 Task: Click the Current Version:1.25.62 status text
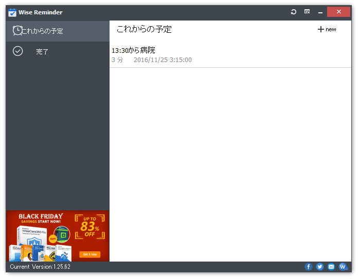coord(40,267)
